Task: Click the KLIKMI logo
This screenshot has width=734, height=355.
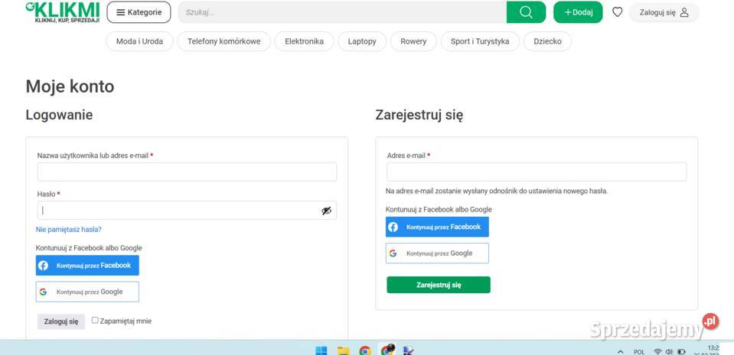Action: (63, 13)
